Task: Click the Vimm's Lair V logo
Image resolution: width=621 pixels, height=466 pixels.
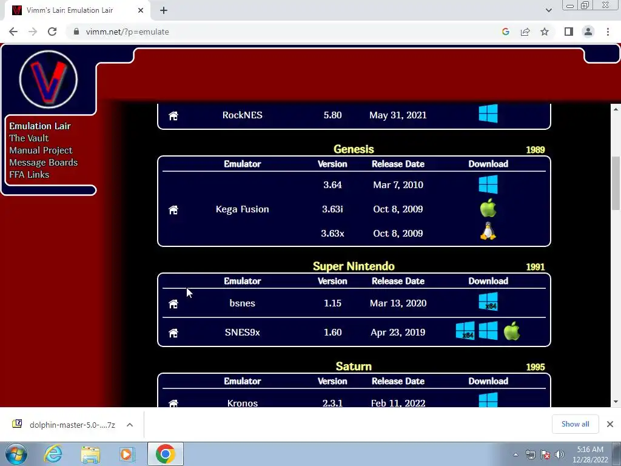Action: (49, 79)
